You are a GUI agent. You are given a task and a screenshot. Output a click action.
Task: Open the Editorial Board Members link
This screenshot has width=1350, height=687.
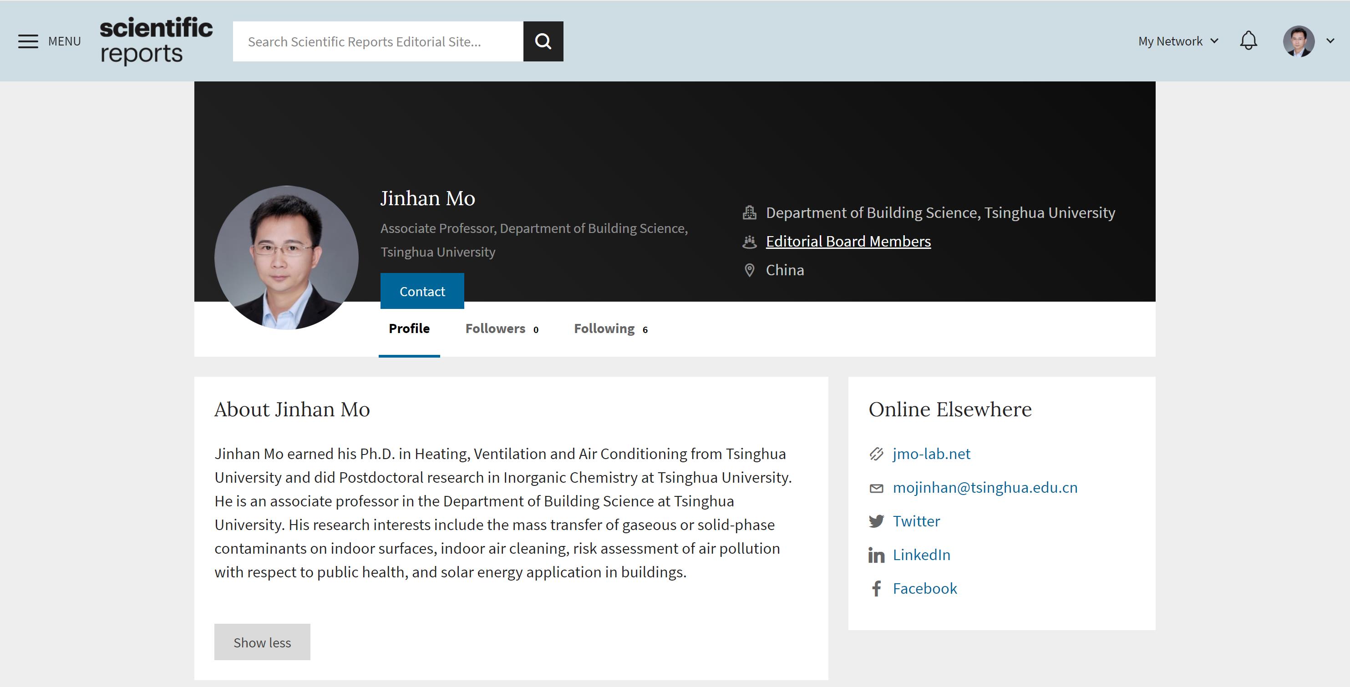(x=848, y=242)
